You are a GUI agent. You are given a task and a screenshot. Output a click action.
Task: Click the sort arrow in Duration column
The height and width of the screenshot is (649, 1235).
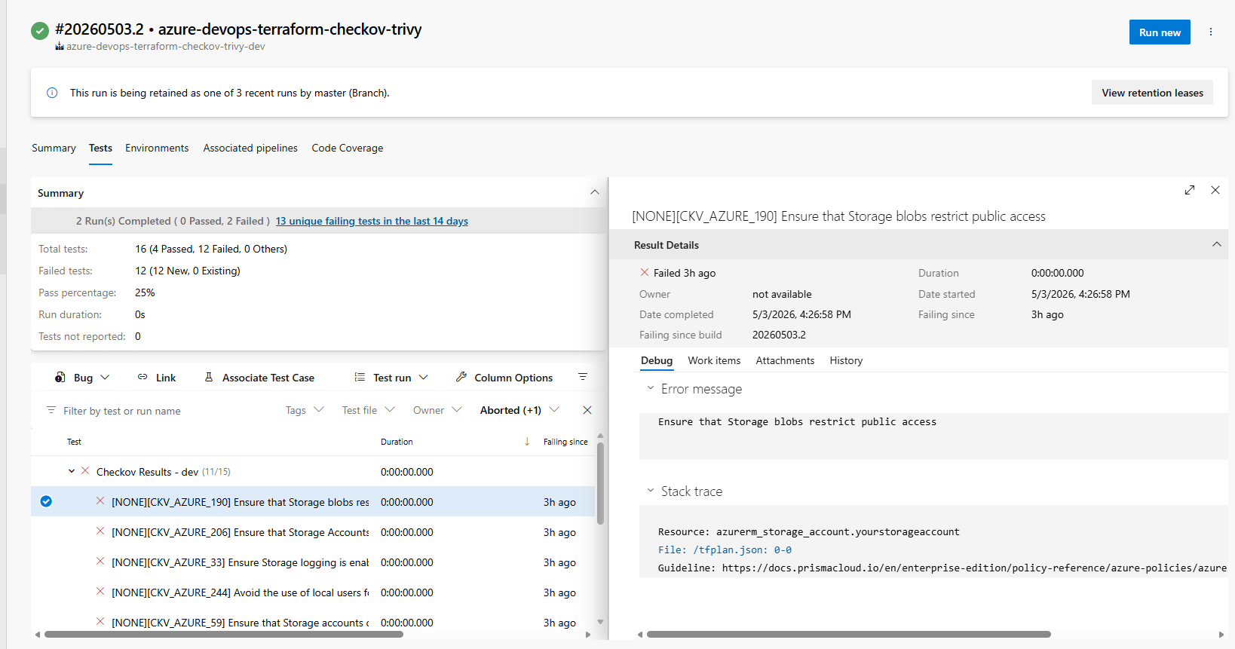coord(527,442)
